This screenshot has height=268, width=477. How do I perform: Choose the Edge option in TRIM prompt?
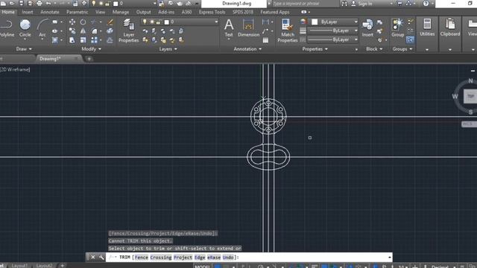click(200, 258)
